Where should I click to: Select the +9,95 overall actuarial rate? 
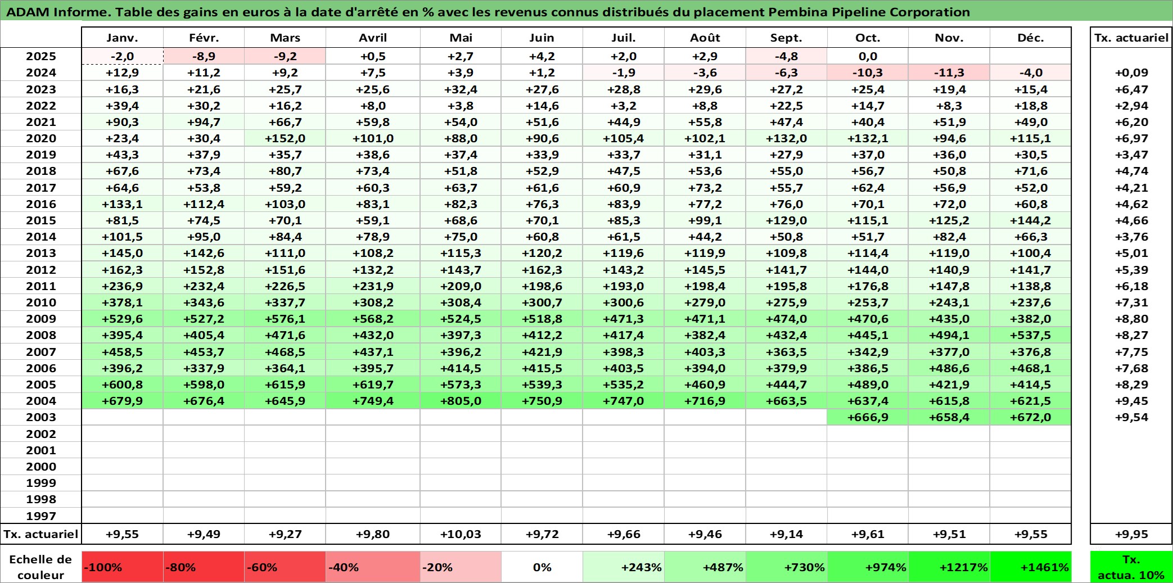tap(1131, 534)
